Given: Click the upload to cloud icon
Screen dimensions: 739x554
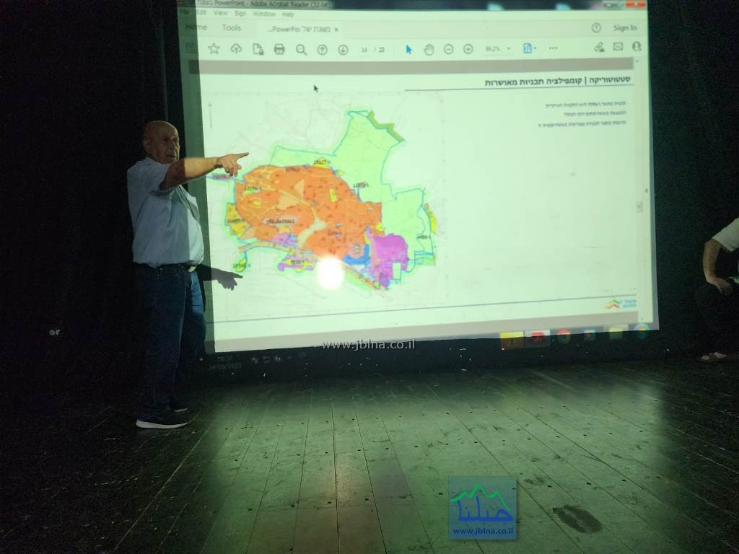Looking at the screenshot, I should (x=236, y=48).
